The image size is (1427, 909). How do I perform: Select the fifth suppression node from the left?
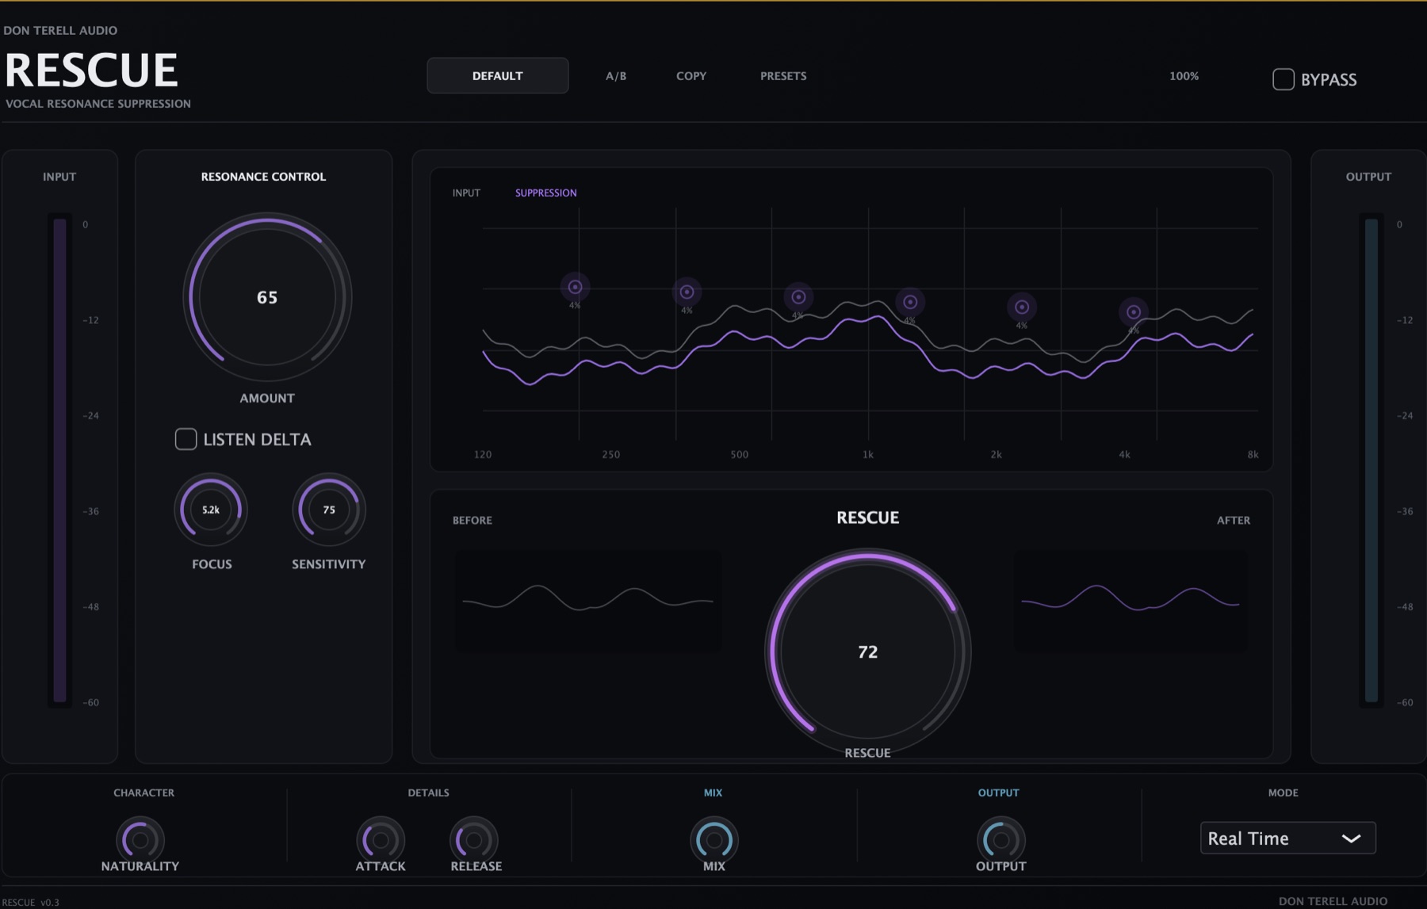(x=1022, y=307)
